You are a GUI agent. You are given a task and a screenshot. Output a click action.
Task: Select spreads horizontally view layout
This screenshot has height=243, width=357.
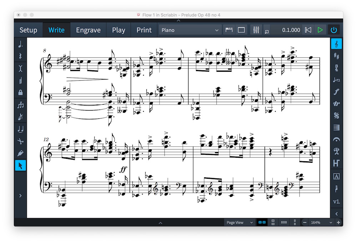[x=262, y=222]
